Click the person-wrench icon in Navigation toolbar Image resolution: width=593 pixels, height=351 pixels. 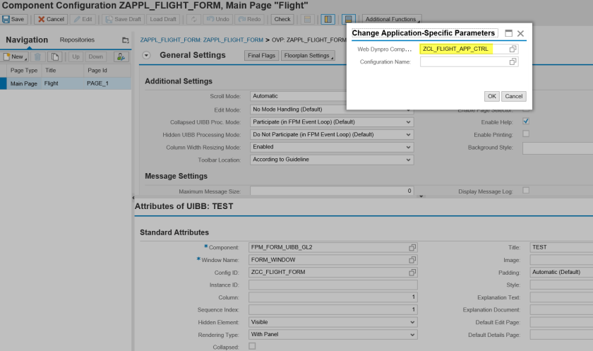[x=121, y=56]
